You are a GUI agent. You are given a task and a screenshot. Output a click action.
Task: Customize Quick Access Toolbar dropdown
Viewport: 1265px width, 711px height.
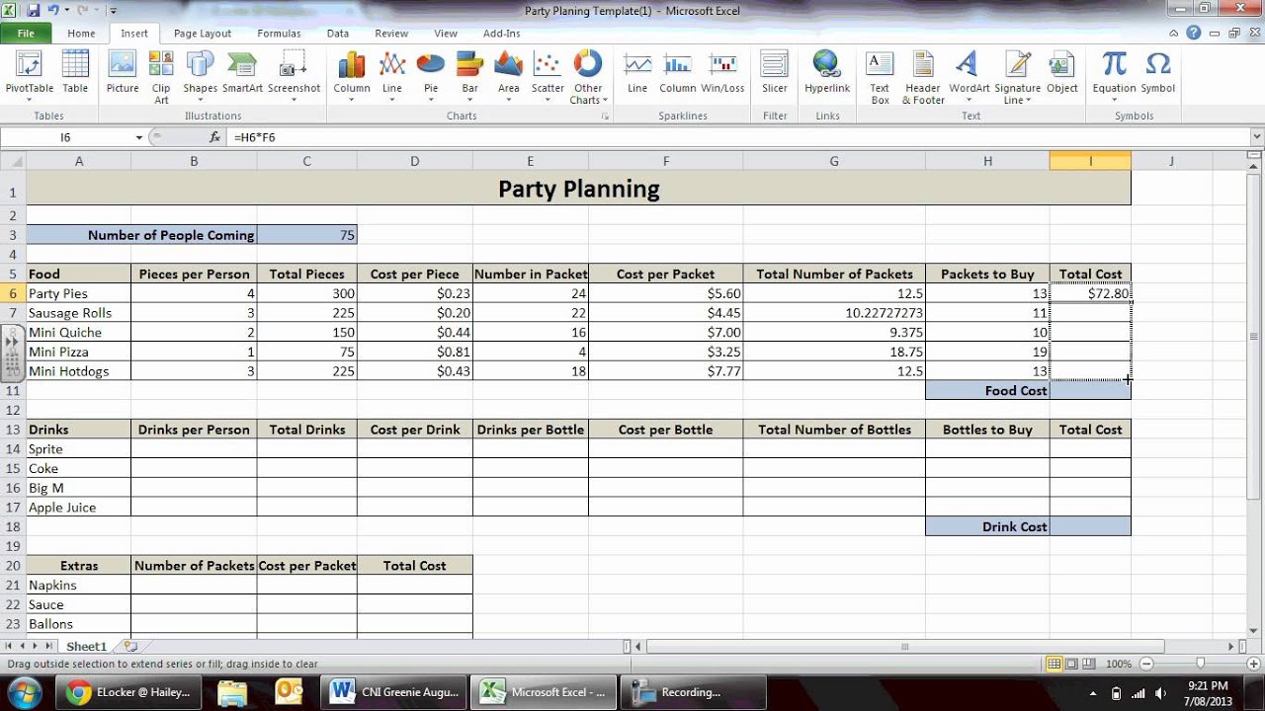tap(115, 11)
